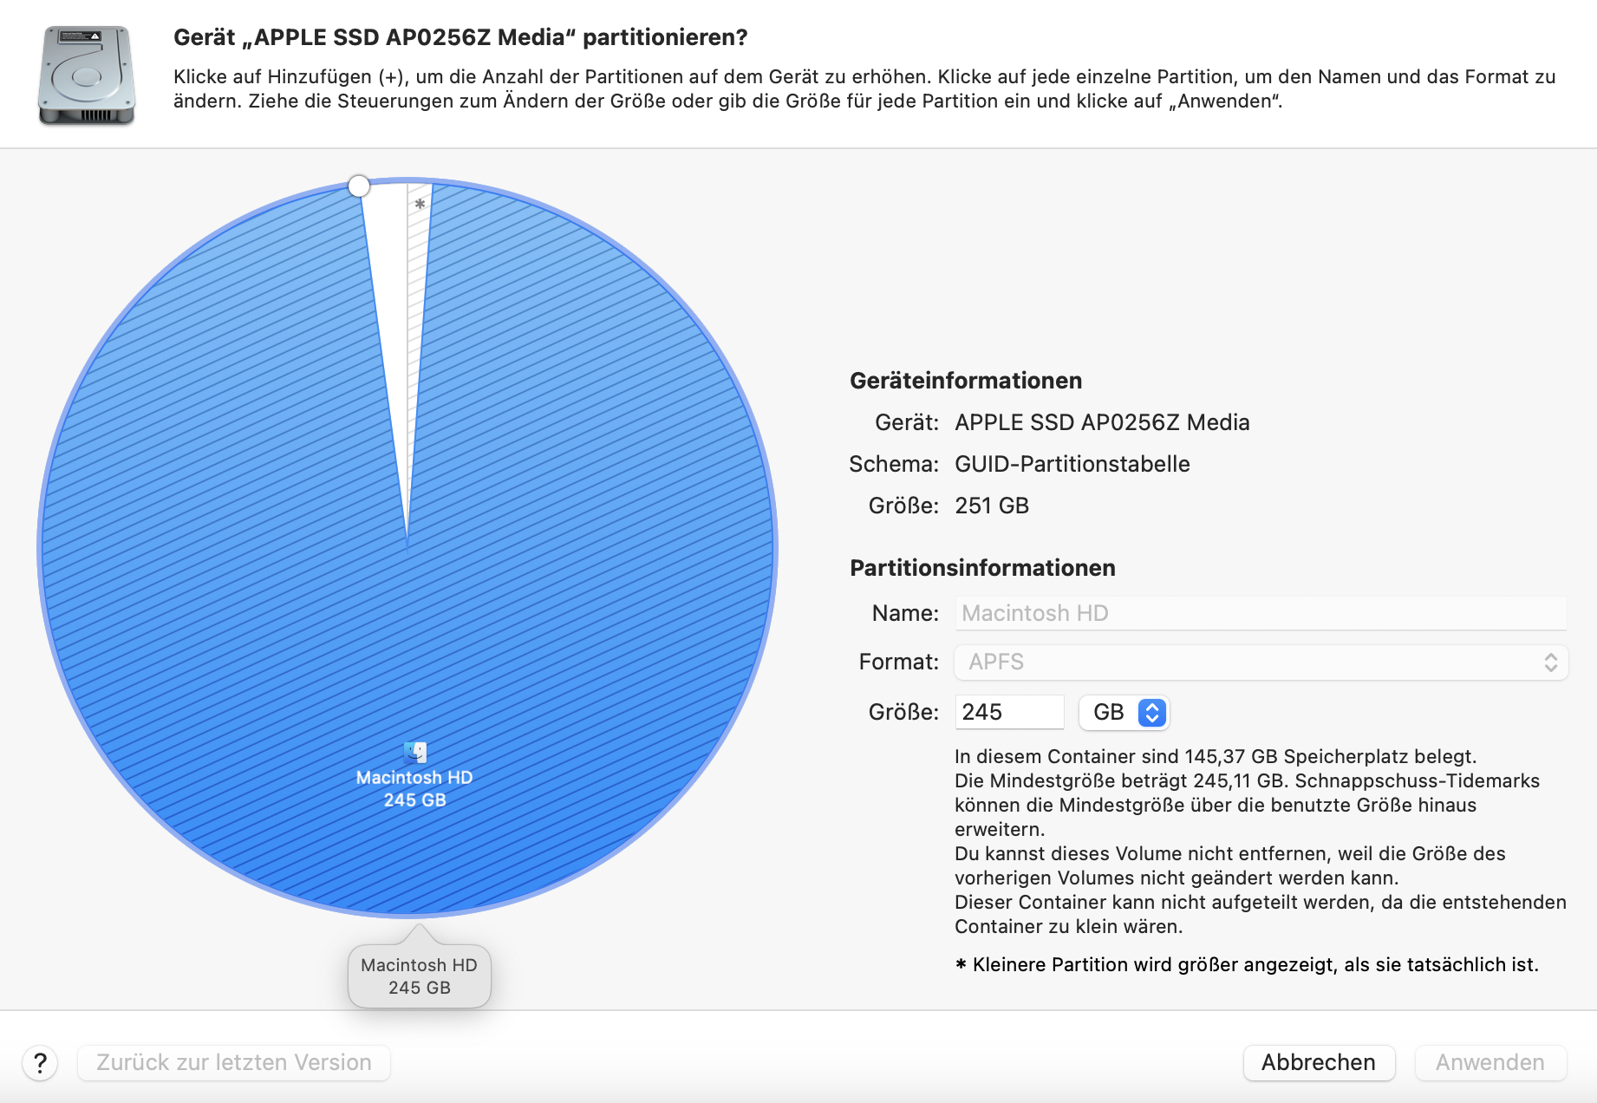Click the dialog title about partitioning the device
The width and height of the screenshot is (1597, 1103).
click(460, 37)
